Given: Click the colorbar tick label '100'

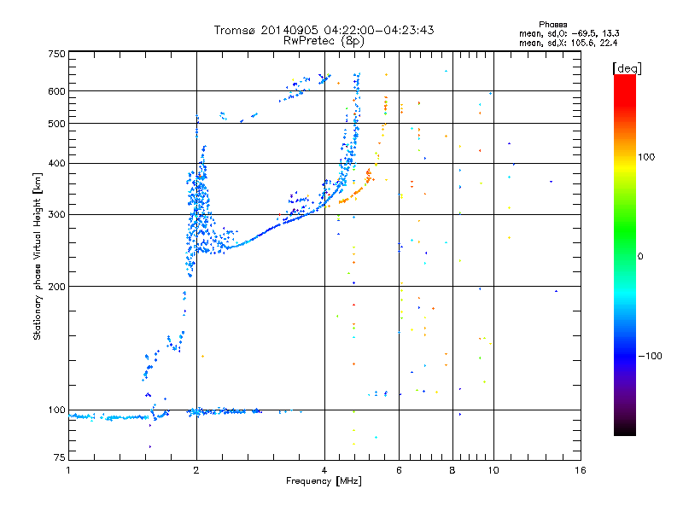Looking at the screenshot, I should [x=646, y=157].
